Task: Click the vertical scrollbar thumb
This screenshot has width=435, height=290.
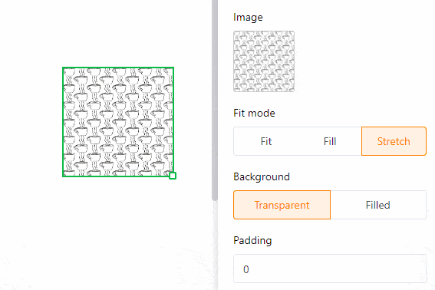Action: (215, 100)
